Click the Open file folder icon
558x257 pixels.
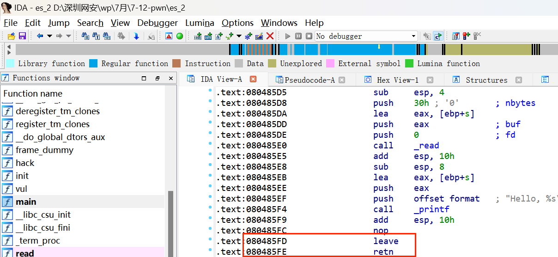[x=12, y=36]
